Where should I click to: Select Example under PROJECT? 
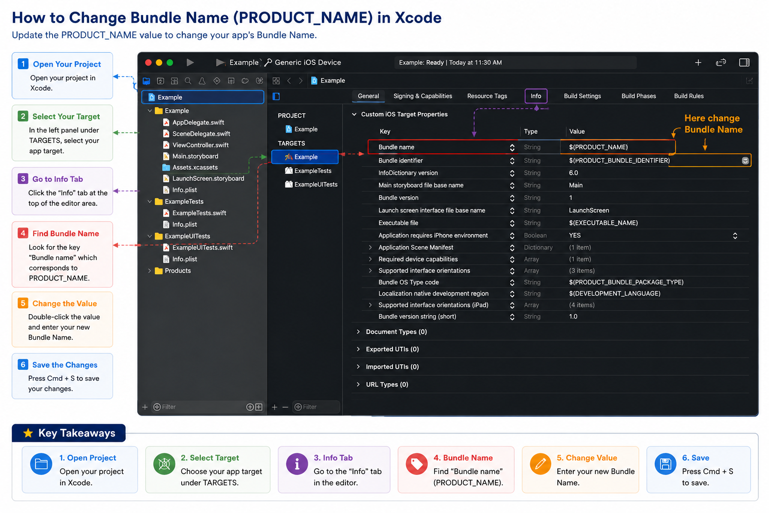[301, 129]
